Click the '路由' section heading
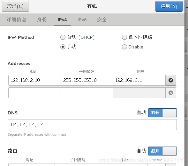Viewport: 188px width, 166px height. pos(12,151)
